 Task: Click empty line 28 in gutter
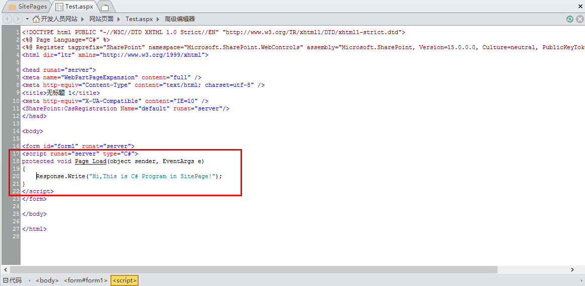click(x=16, y=237)
